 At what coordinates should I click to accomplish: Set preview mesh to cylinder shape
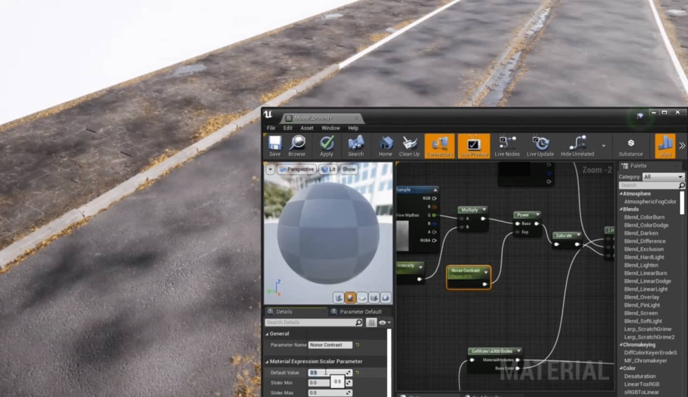point(339,298)
